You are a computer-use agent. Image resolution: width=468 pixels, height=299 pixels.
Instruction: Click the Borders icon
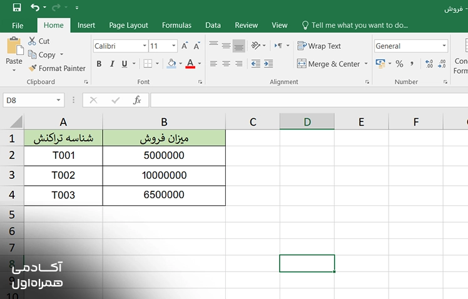(x=148, y=64)
